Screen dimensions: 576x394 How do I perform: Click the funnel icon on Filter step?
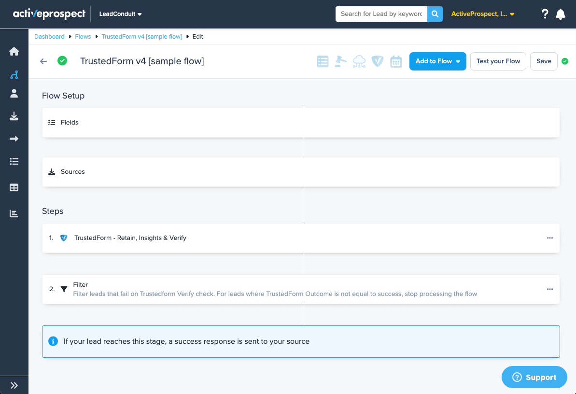point(64,289)
